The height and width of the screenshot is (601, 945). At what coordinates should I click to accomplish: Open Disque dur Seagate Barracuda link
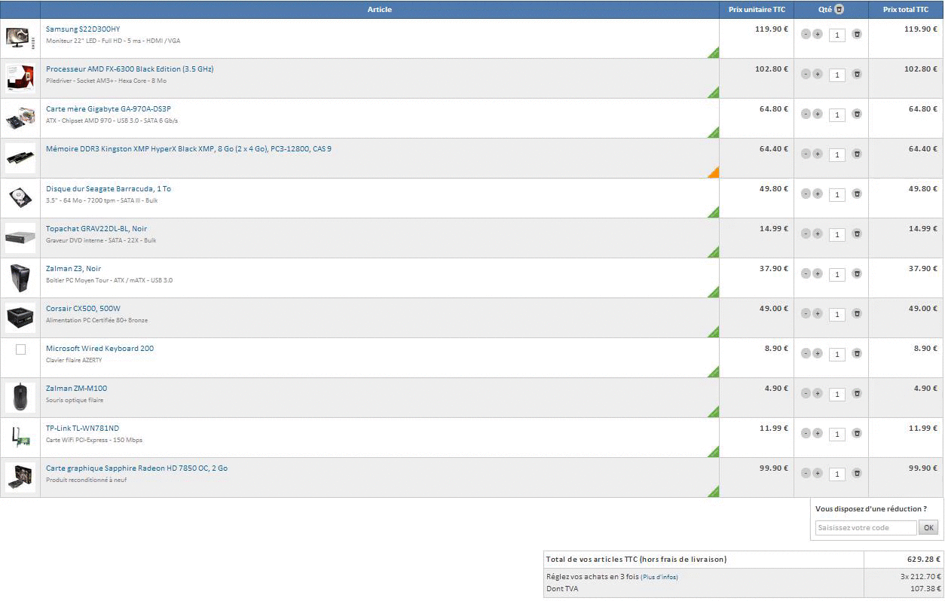point(109,189)
